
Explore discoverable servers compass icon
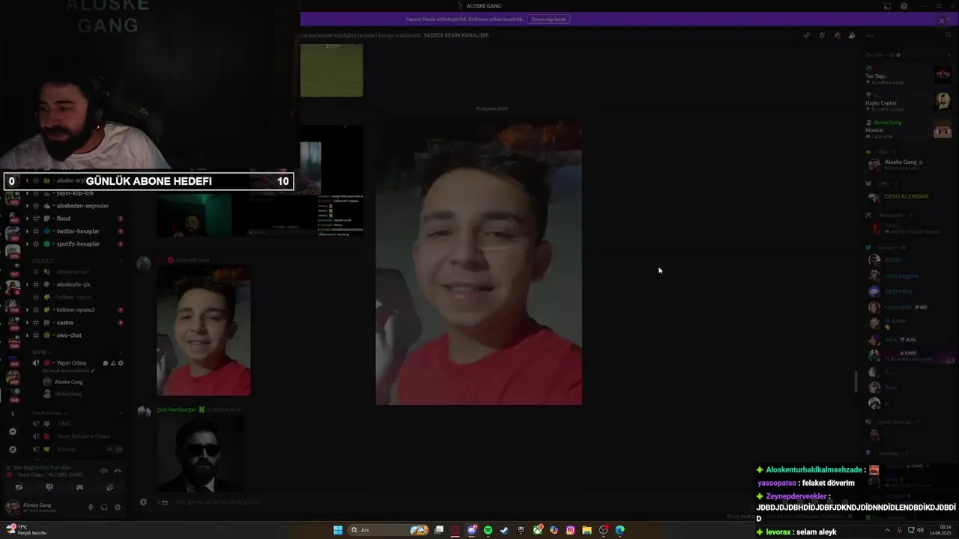click(x=12, y=449)
